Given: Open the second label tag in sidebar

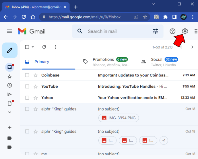Looking at the screenshot, I should point(9,147).
